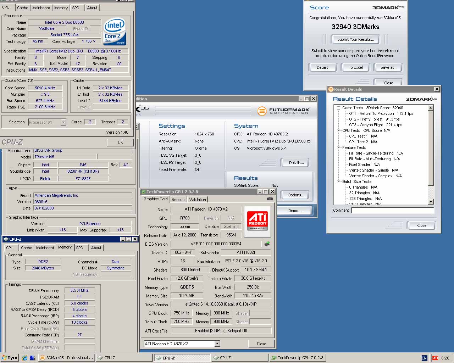Click the Intel Core 2 Duo logo in CPU-Z
Image resolution: width=454 pixels, height=363 pixels.
[x=115, y=32]
